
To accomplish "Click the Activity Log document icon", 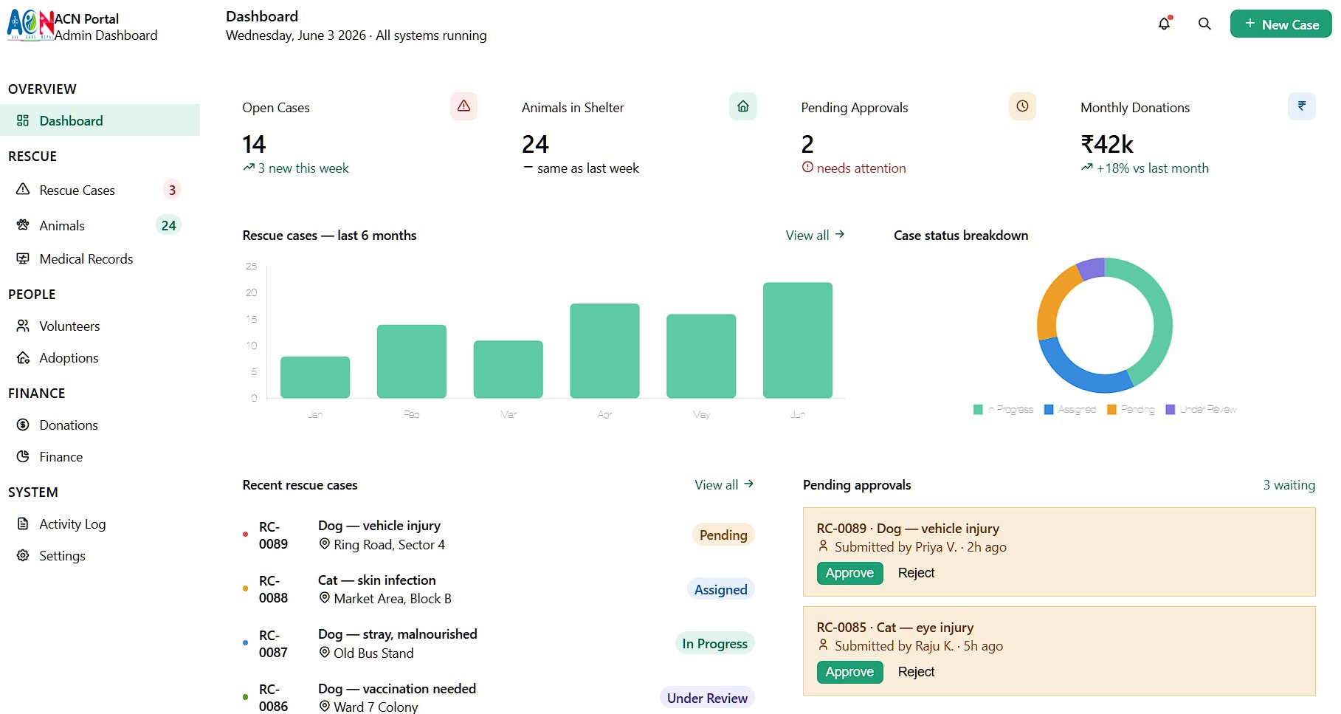I will point(23,524).
